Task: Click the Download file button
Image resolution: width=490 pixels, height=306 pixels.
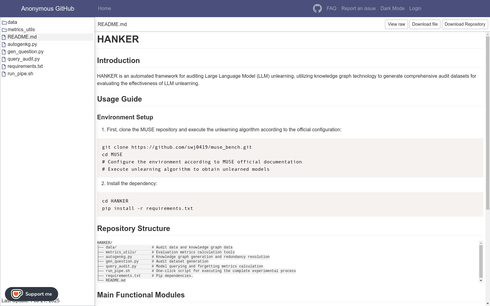Action: click(x=425, y=24)
